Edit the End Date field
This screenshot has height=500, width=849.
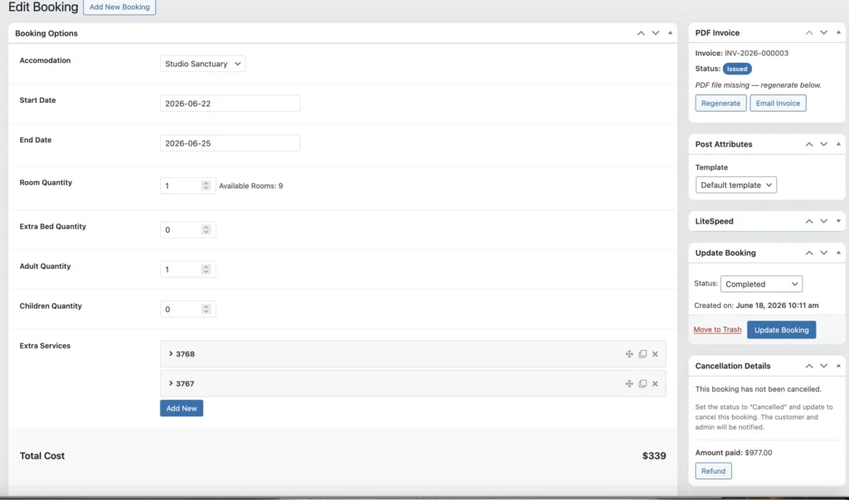230,143
